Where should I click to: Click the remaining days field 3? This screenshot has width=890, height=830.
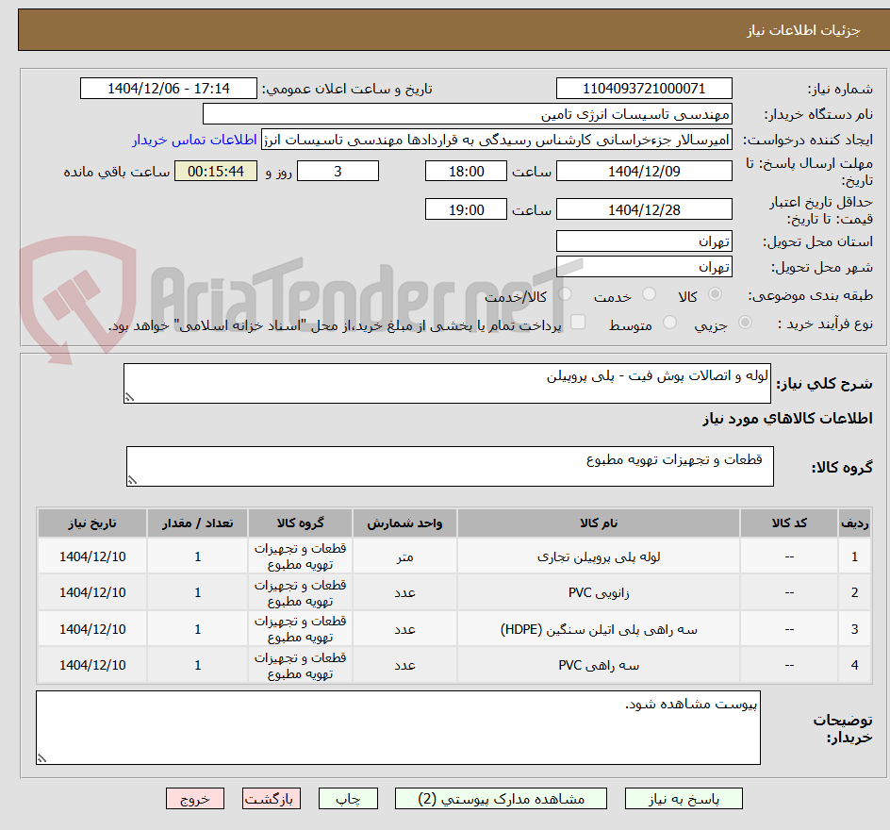pyautogui.click(x=338, y=171)
